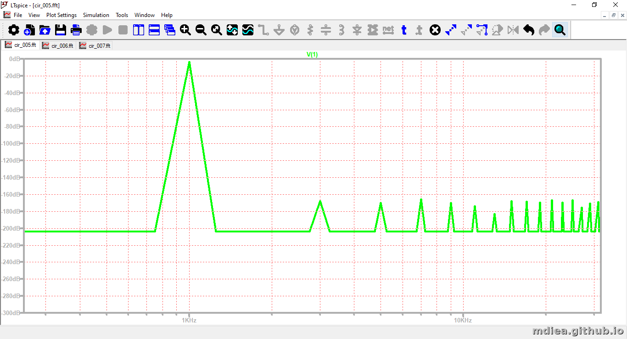This screenshot has height=339, width=627.
Task: Tile windows horizontally
Action: pos(154,30)
